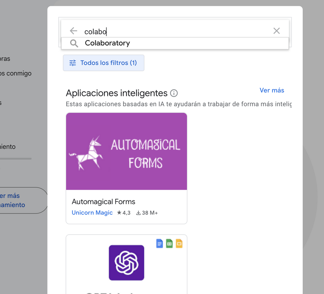Viewport: 324px width, 294px height.
Task: Click the info icon beside "Aplicaciones inteligentes"
Action: point(174,93)
